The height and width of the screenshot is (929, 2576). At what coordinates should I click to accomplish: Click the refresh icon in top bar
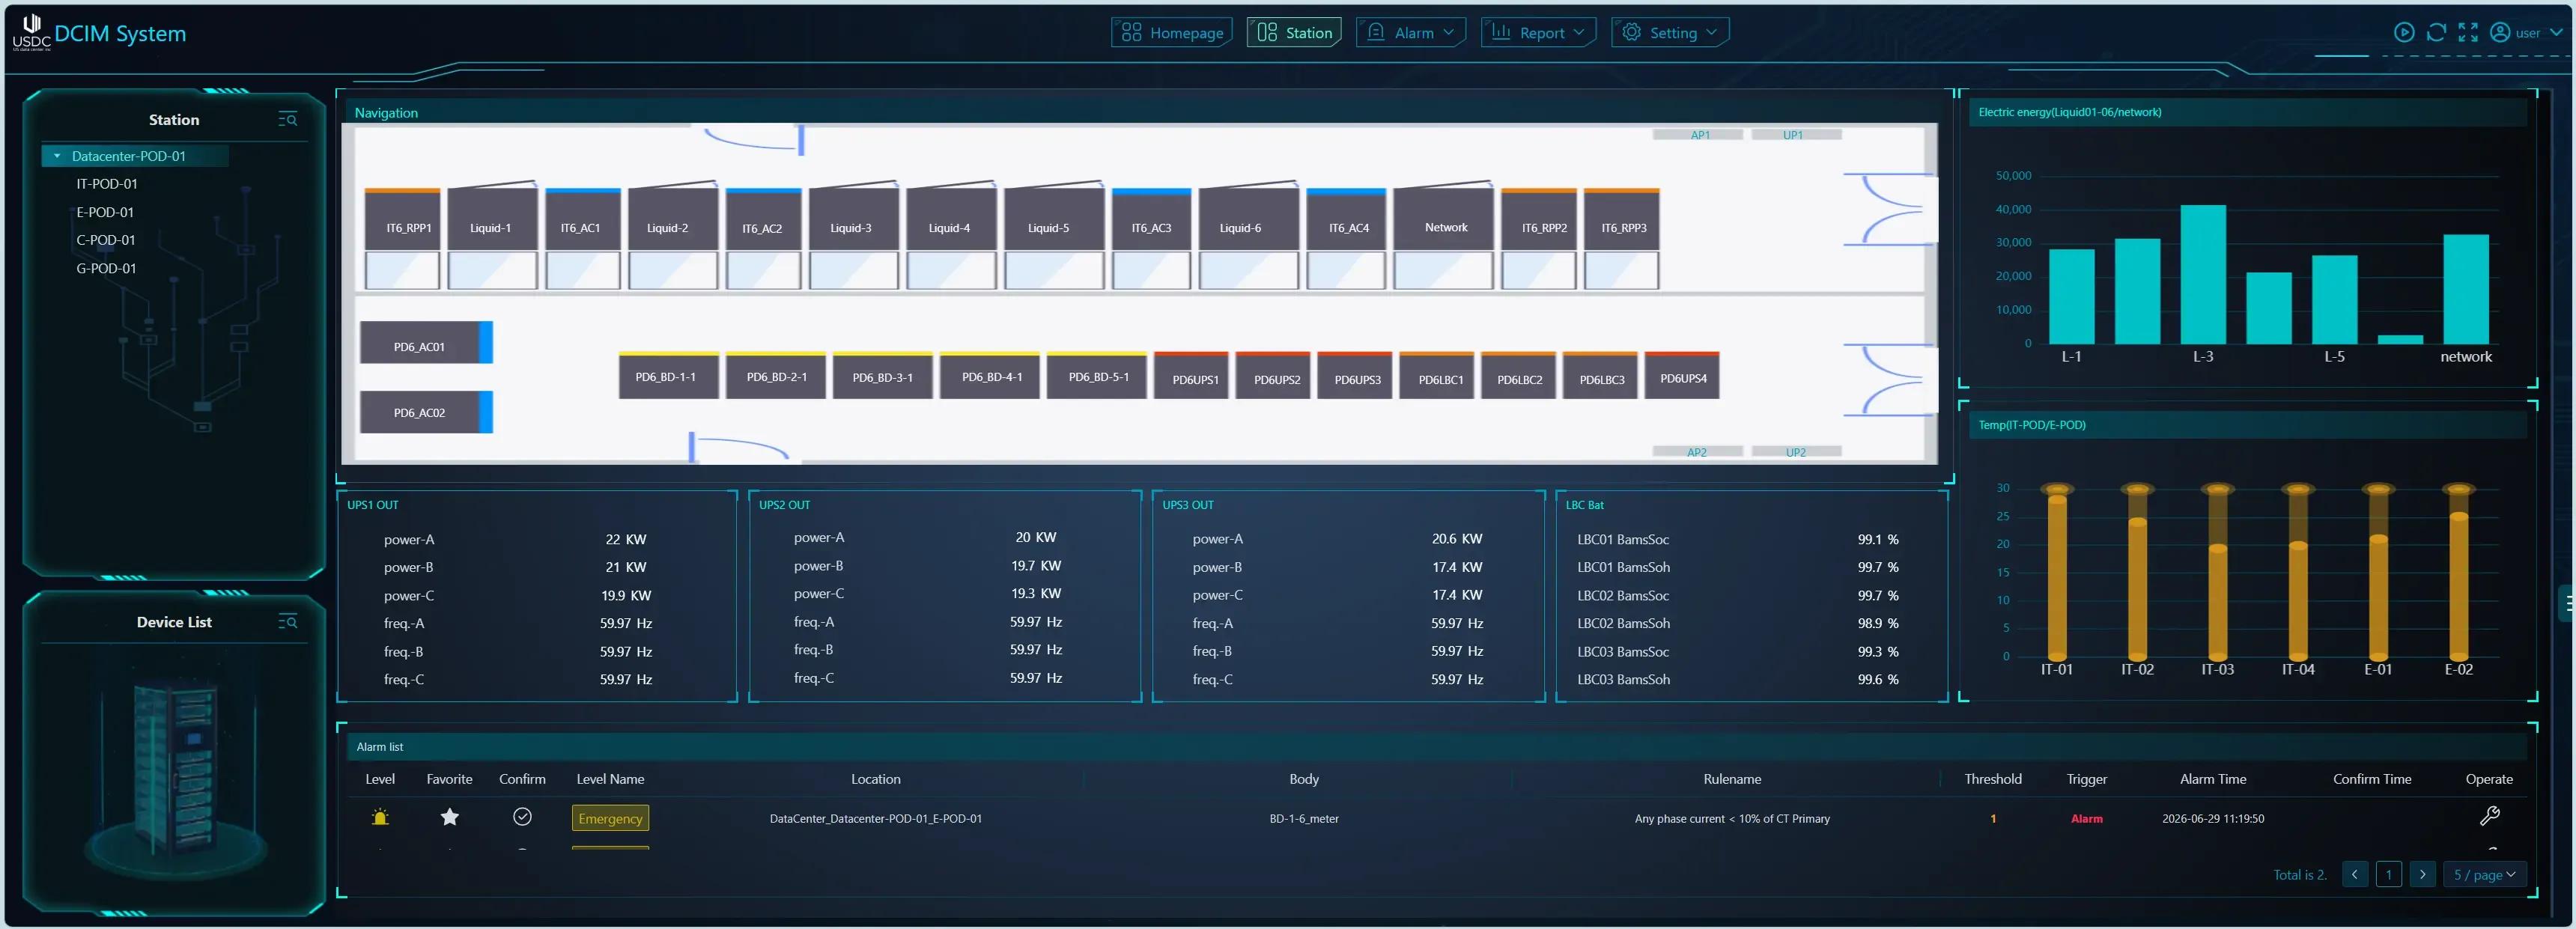pos(2436,33)
